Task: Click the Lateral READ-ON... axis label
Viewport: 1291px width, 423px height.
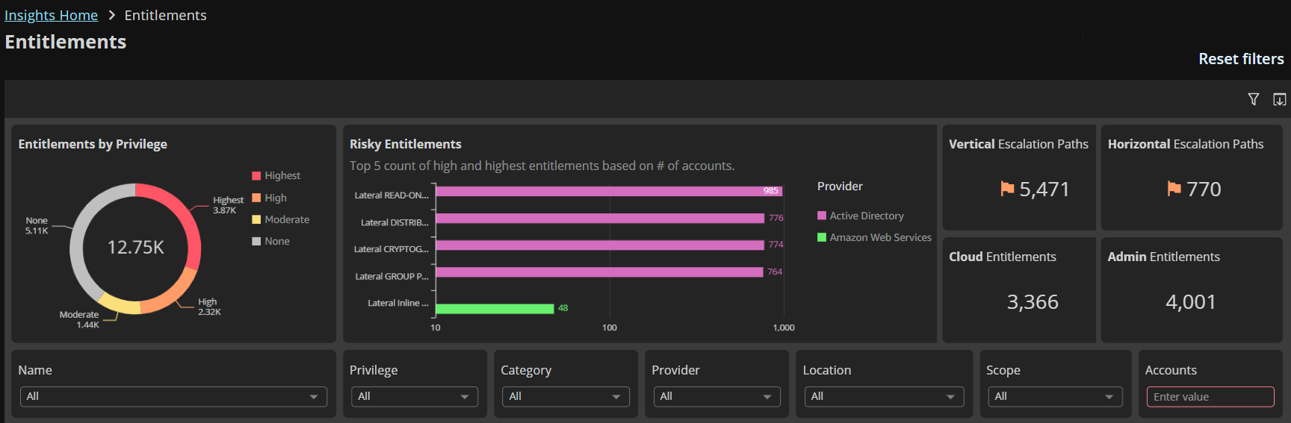Action: point(391,195)
